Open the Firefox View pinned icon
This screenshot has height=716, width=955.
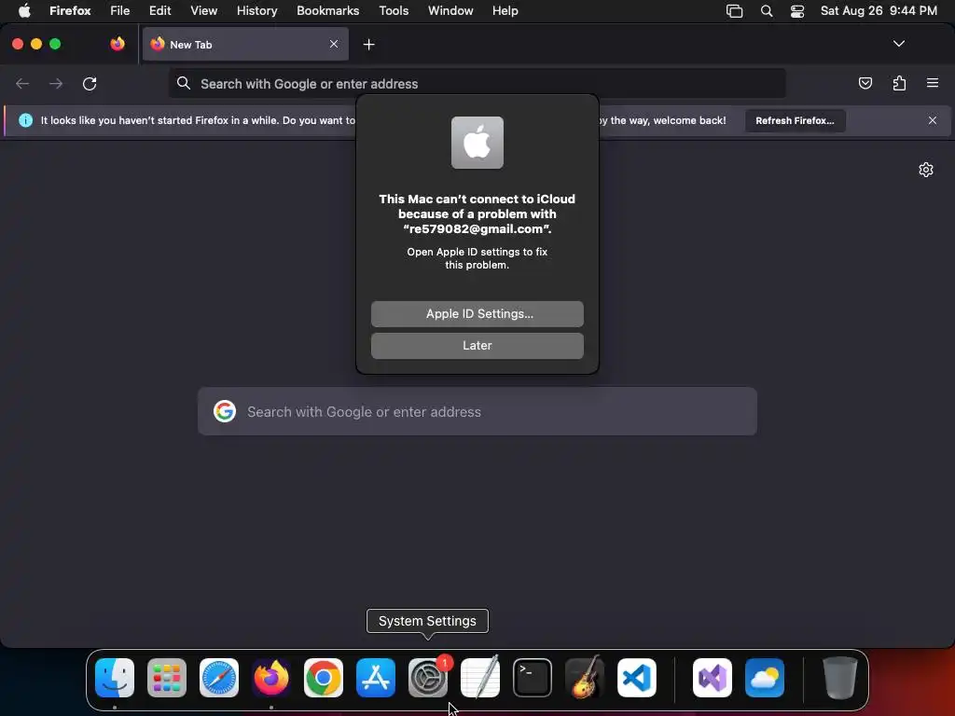(x=118, y=44)
